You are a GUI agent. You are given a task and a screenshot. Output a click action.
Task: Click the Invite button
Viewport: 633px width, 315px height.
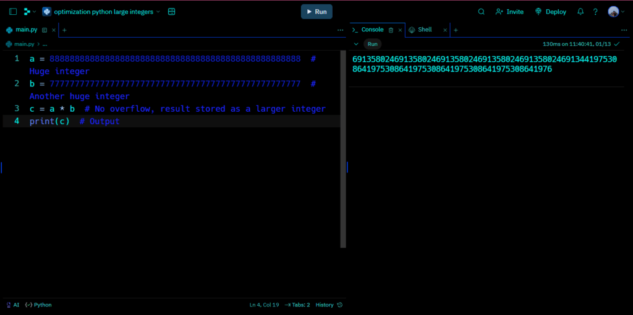pos(509,12)
